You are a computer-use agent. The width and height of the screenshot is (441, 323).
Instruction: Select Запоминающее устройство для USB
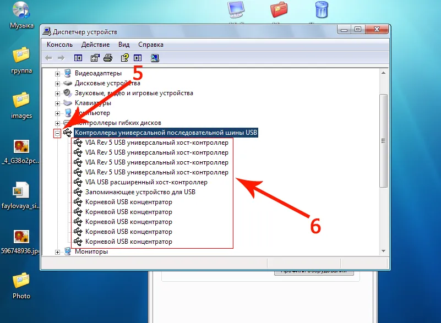pyautogui.click(x=140, y=192)
